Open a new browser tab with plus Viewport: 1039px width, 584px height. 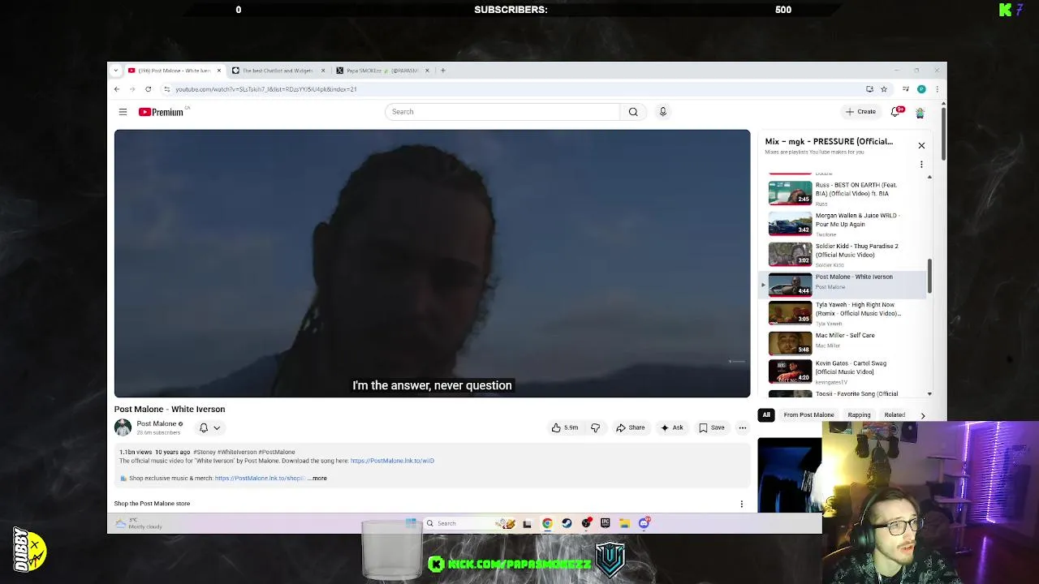click(x=442, y=71)
